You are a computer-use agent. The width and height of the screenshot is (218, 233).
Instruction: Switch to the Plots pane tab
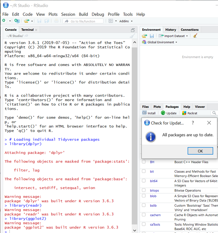click(157, 107)
